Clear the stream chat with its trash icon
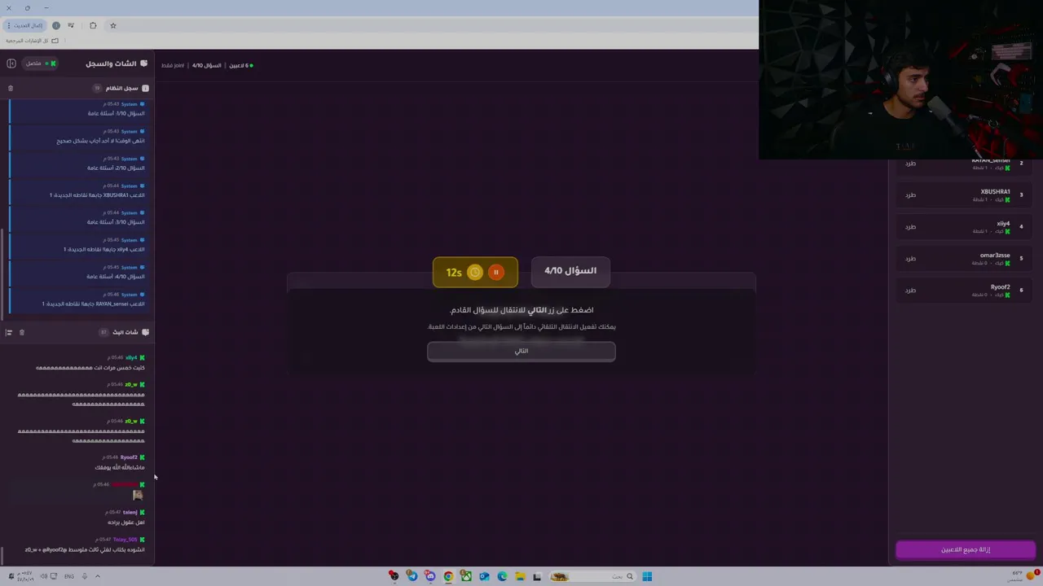The height and width of the screenshot is (586, 1043). [x=22, y=332]
